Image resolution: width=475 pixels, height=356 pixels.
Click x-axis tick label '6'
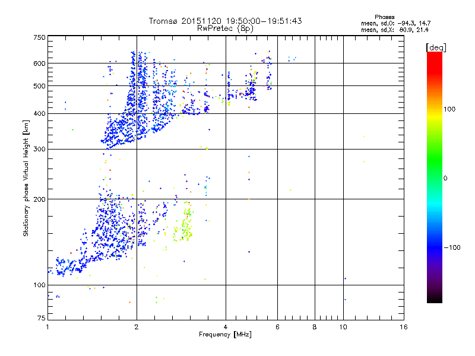277,327
